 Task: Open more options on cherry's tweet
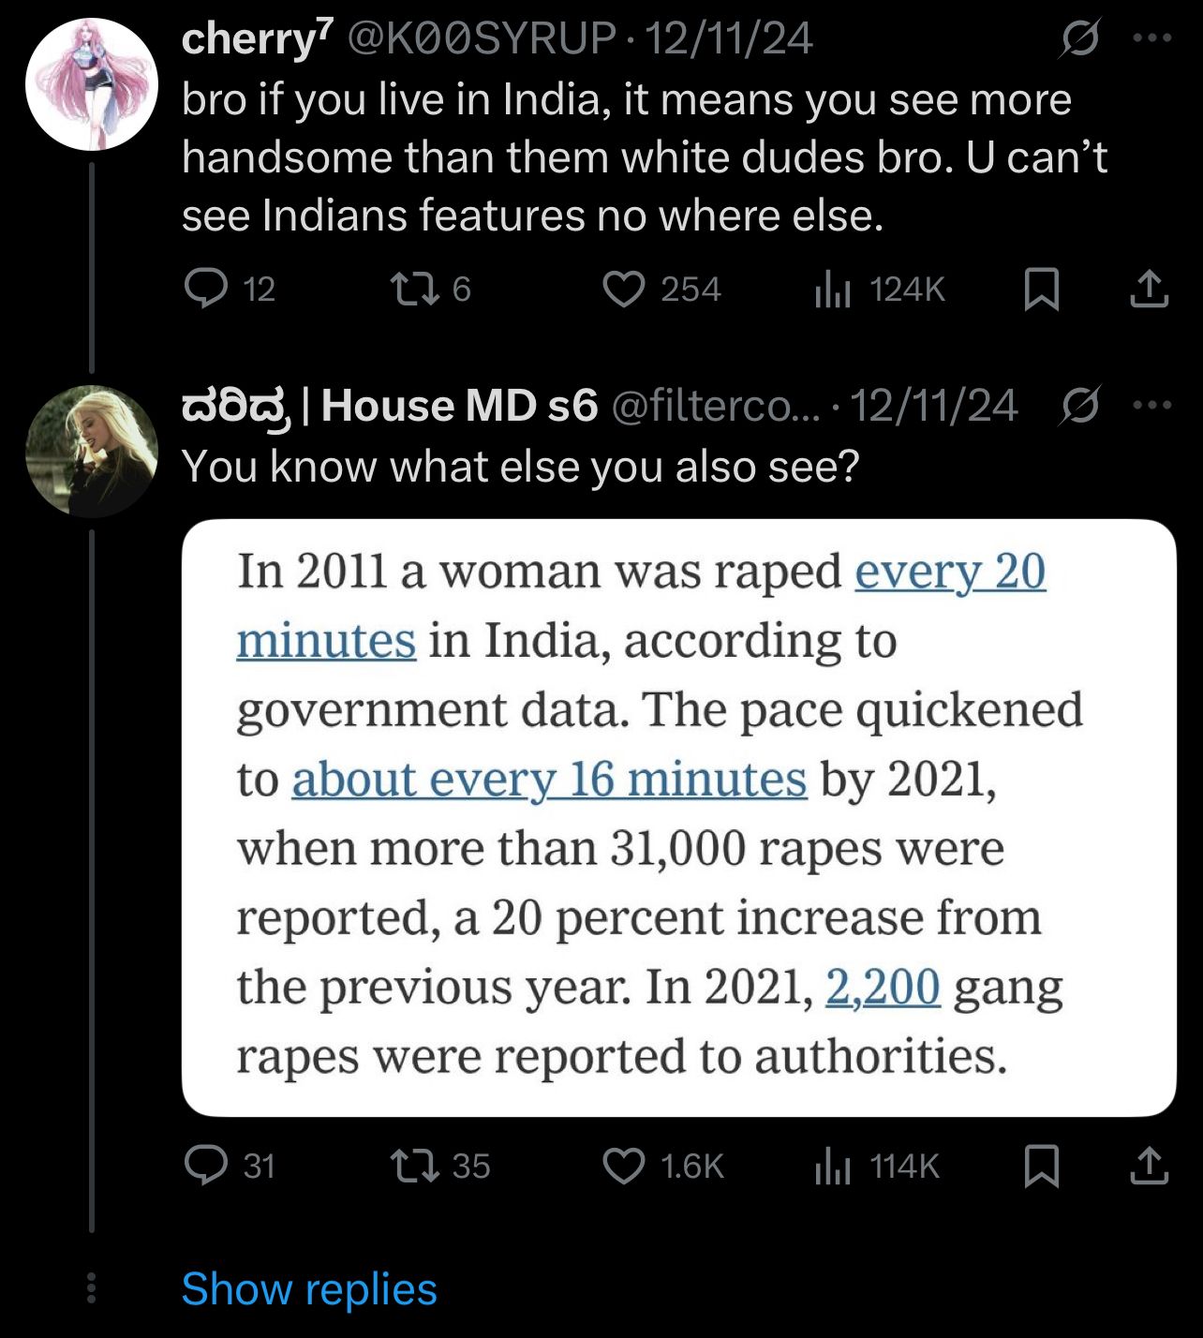click(1151, 39)
